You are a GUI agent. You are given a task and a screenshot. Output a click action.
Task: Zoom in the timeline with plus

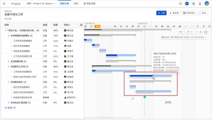201,32
